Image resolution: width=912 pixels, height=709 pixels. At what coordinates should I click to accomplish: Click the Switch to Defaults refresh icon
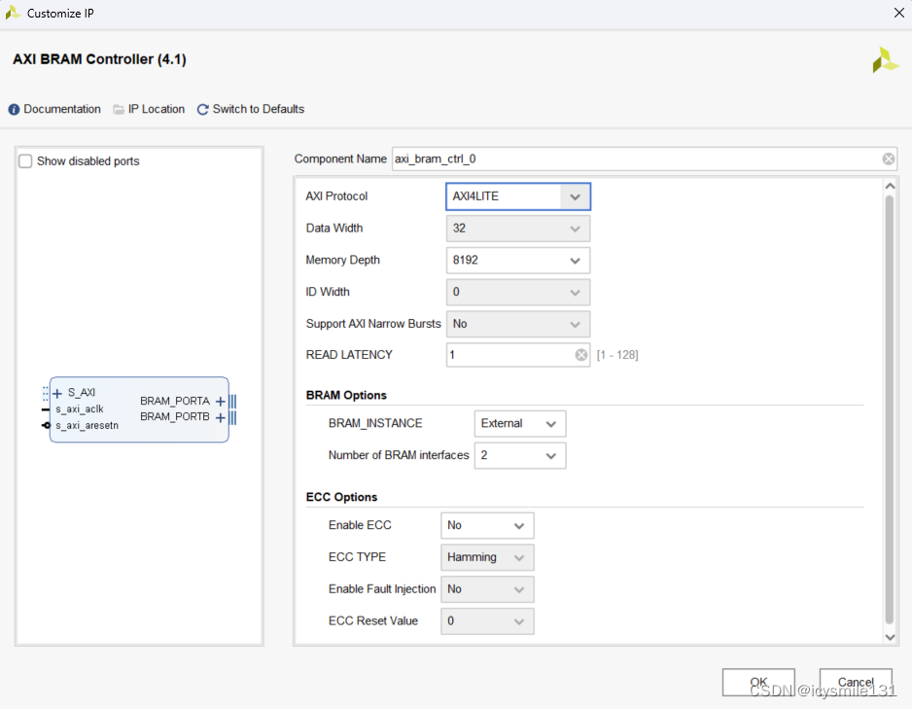click(x=202, y=109)
